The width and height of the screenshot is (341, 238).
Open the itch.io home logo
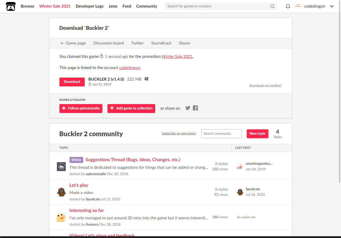click(11, 6)
